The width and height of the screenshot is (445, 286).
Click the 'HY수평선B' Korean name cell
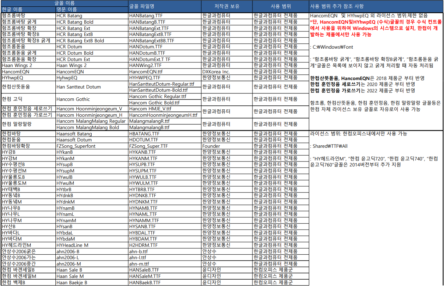28,164
